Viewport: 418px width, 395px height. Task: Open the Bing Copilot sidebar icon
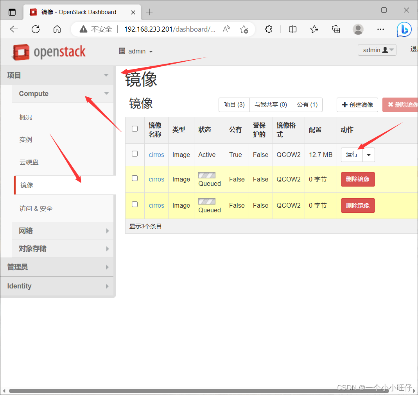pos(404,29)
